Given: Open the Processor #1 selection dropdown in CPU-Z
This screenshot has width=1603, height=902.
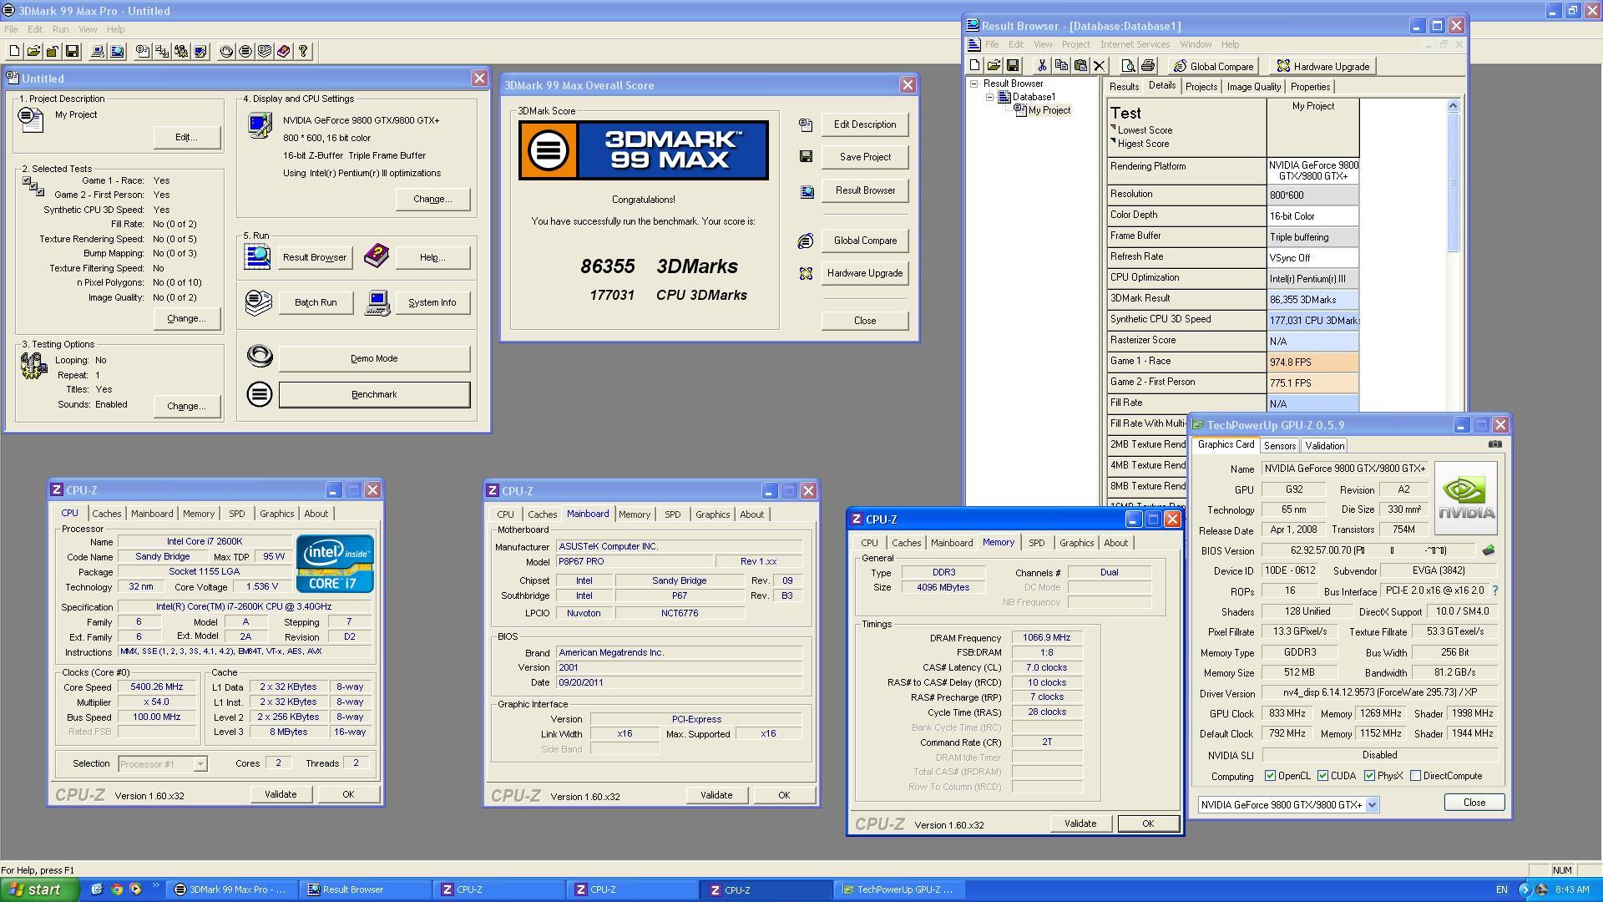Looking at the screenshot, I should pyautogui.click(x=200, y=764).
